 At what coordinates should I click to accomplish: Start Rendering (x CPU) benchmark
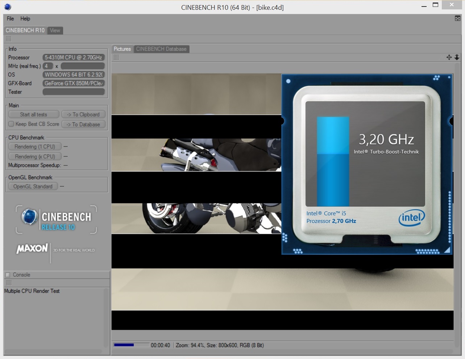click(35, 156)
